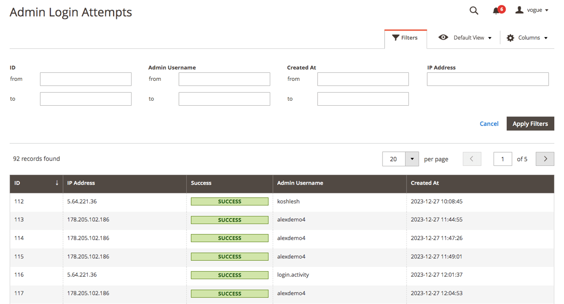The height and width of the screenshot is (304, 564).
Task: Click the gear icon beside Columns
Action: (x=510, y=38)
